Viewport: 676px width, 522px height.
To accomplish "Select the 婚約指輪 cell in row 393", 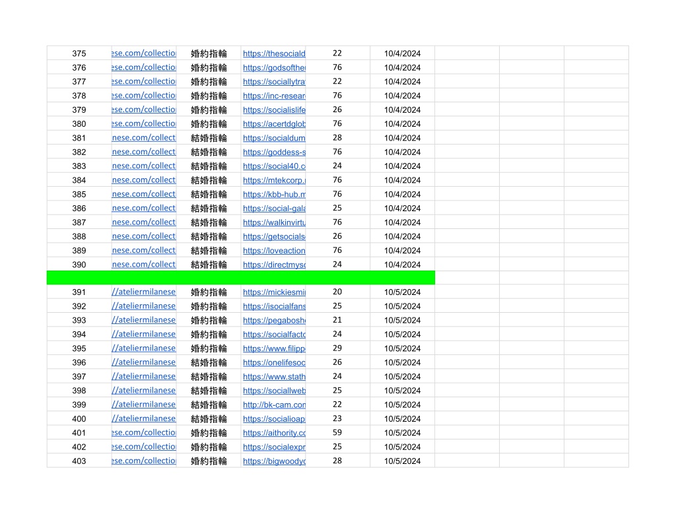I will [x=209, y=320].
